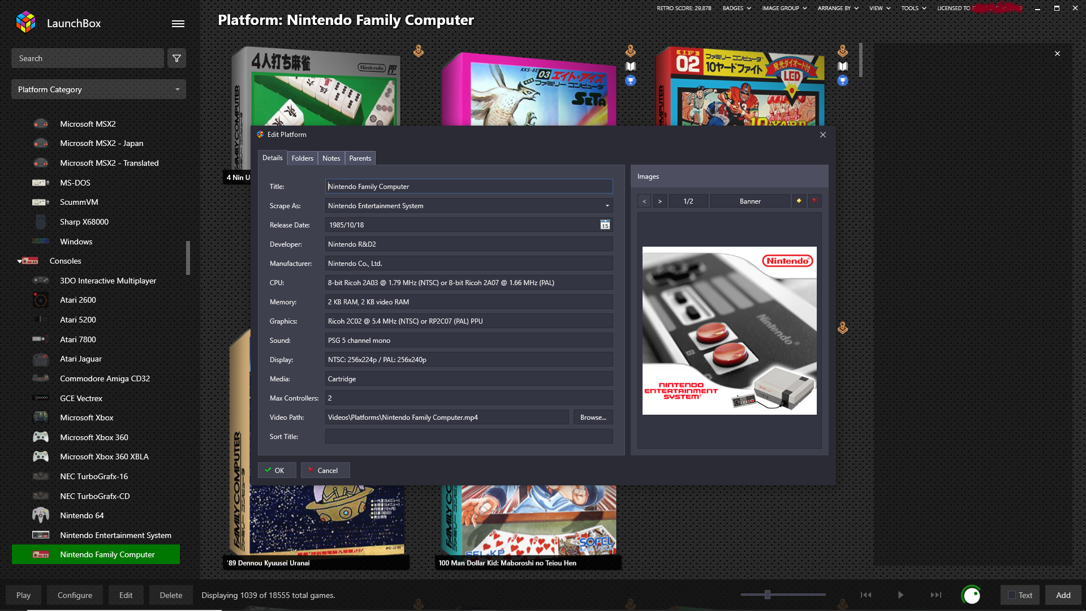Screen dimensions: 1086x611
Task: Click the Developer input field
Action: tap(469, 244)
